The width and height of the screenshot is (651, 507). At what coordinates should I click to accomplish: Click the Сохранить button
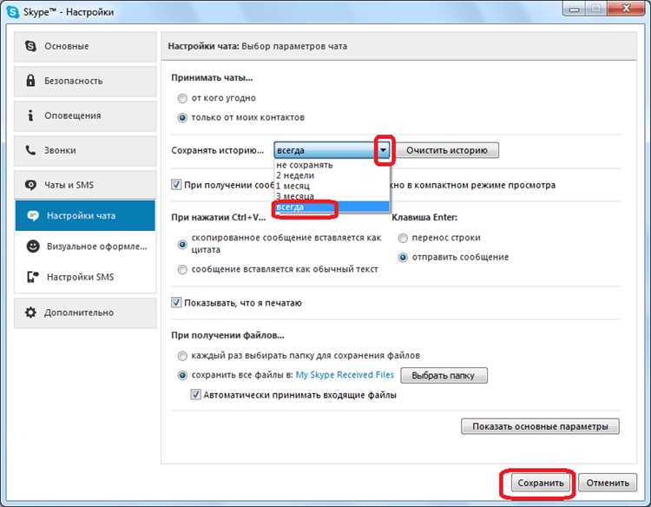click(x=540, y=483)
